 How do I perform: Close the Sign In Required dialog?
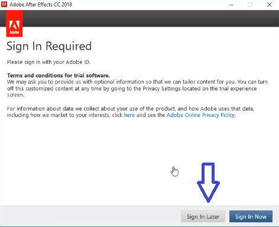pyautogui.click(x=269, y=5)
